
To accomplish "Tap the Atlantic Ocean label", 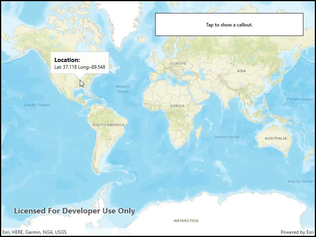I will click(122, 89).
